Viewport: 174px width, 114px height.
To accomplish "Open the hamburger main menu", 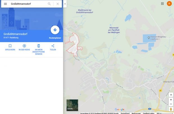I will (x=5, y=4).
